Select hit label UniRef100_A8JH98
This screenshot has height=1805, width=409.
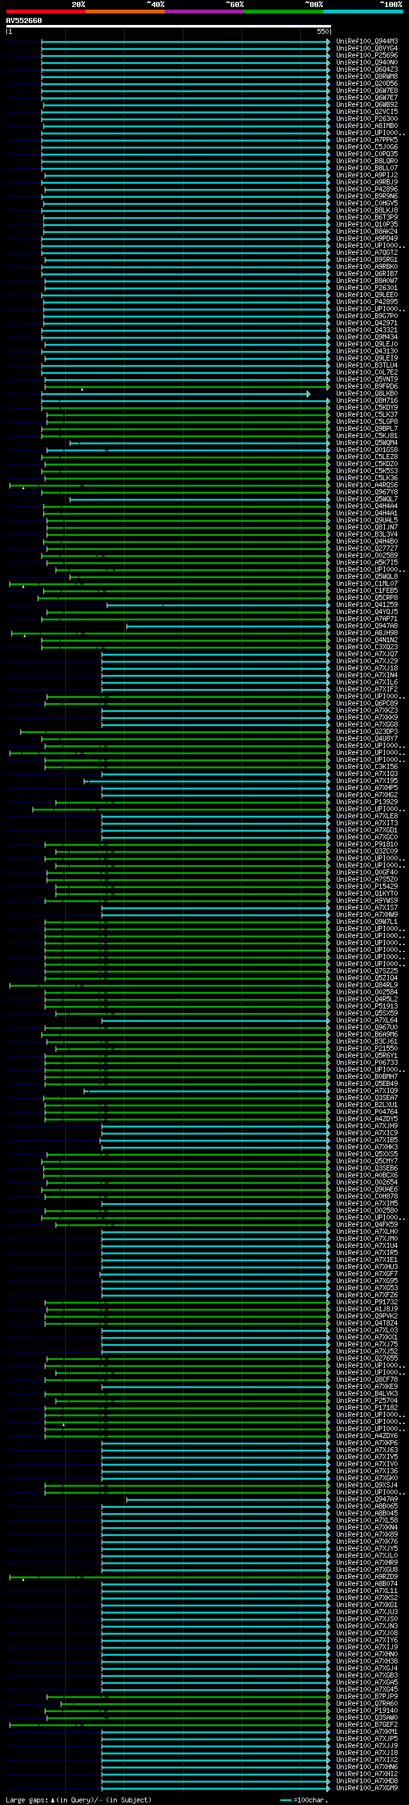[x=367, y=633]
